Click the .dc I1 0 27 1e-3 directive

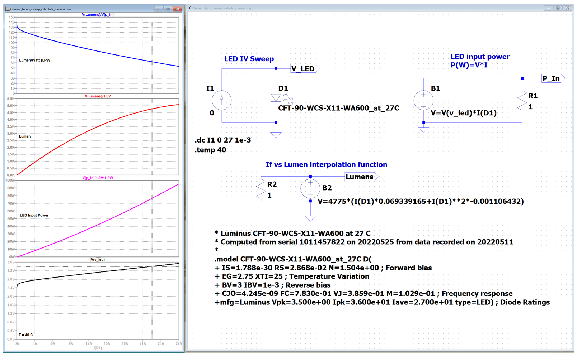(x=223, y=140)
